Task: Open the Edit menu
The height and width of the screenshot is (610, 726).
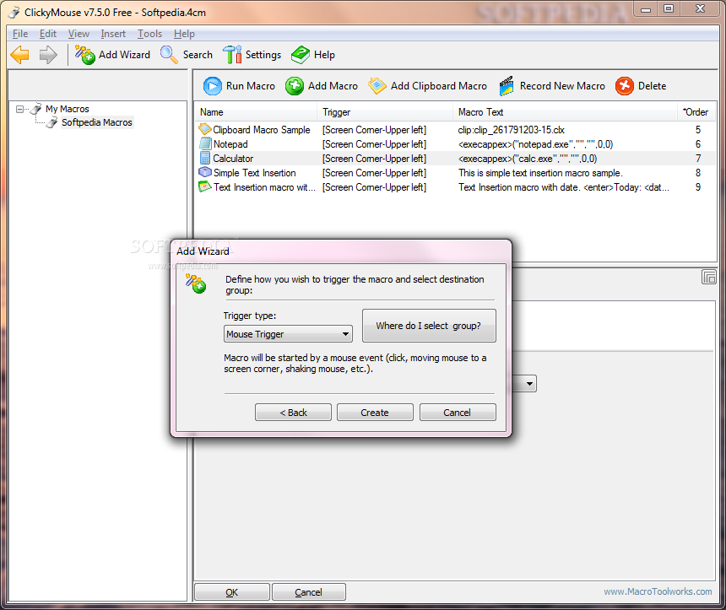Action: (47, 34)
